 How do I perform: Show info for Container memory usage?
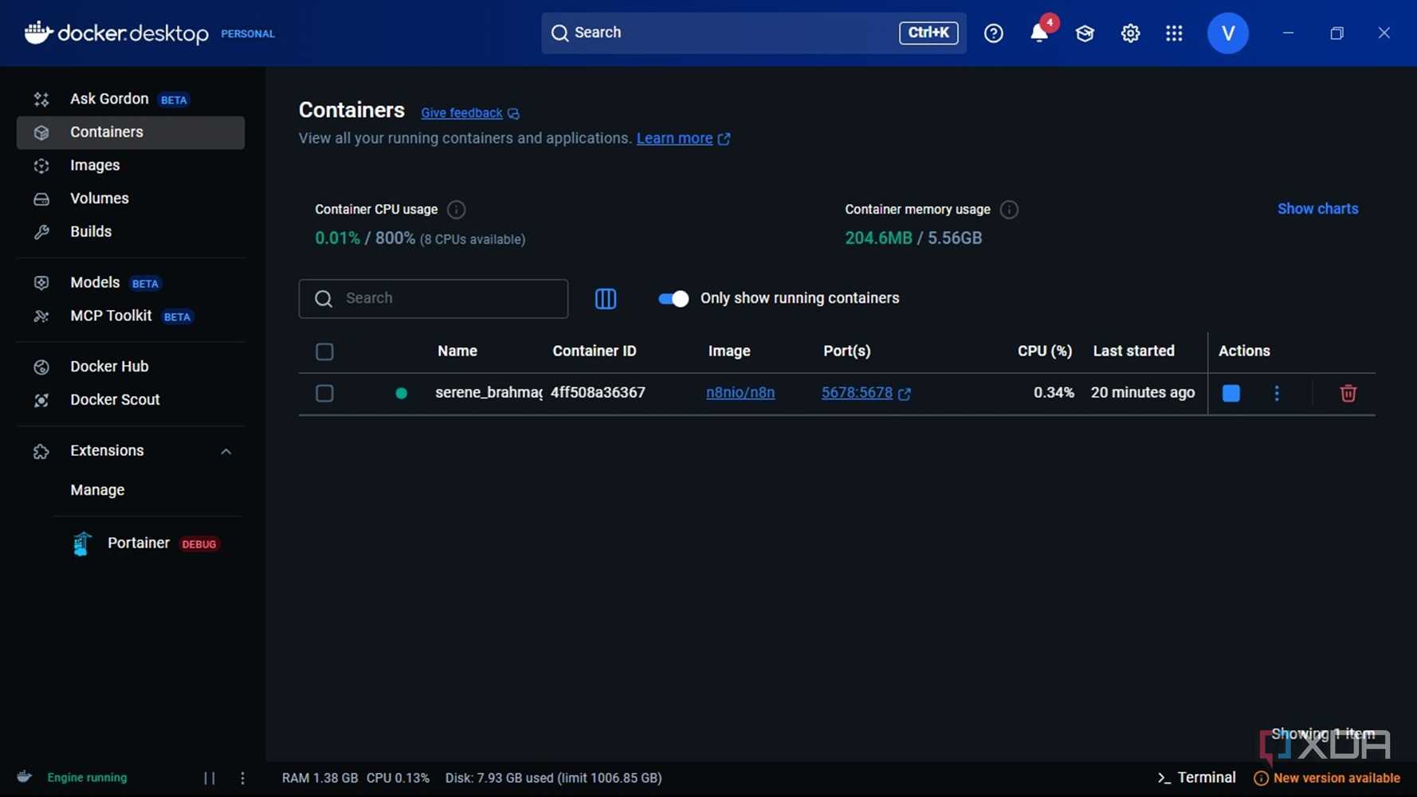pos(1009,210)
